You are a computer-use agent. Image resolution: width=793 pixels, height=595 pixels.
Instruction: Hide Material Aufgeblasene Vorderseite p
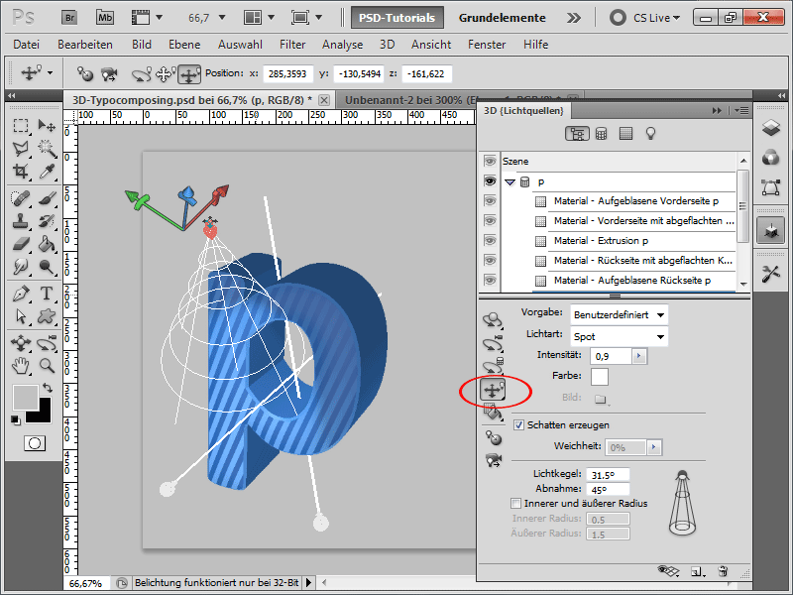(490, 201)
